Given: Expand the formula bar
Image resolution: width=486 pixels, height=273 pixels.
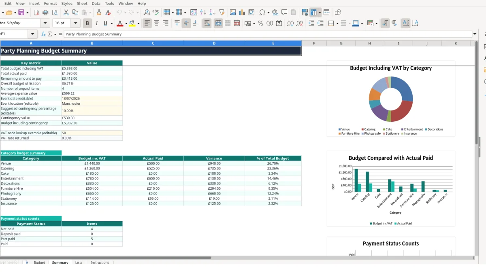Looking at the screenshot, I should [x=475, y=34].
